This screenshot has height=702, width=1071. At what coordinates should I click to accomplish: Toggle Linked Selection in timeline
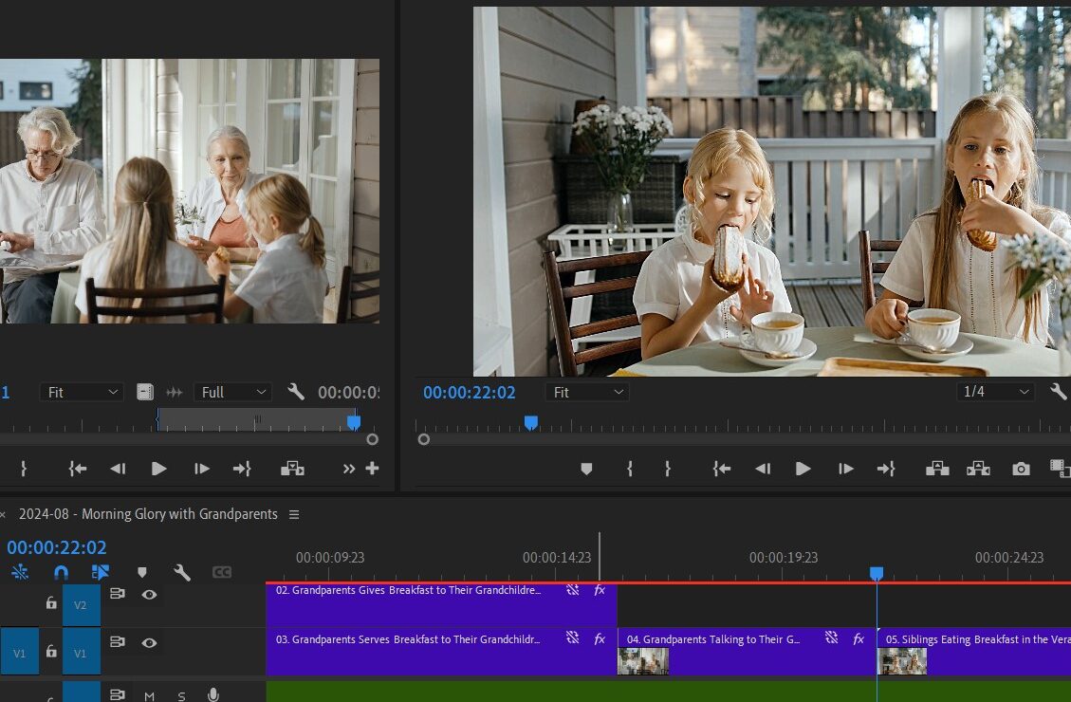click(101, 572)
